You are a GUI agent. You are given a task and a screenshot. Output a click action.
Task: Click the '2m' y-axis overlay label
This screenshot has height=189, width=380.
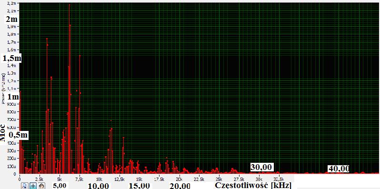(11, 20)
